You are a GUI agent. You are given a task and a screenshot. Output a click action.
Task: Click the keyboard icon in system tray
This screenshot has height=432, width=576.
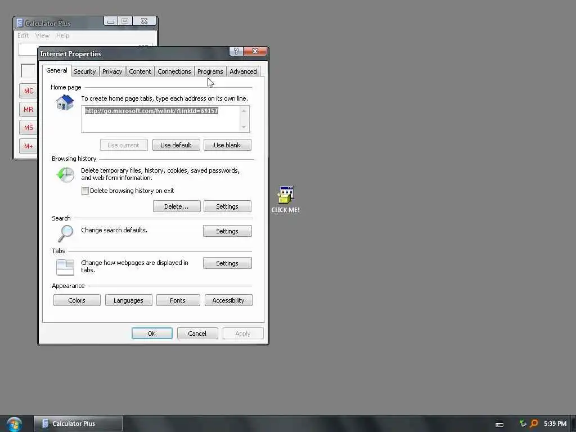click(x=499, y=424)
